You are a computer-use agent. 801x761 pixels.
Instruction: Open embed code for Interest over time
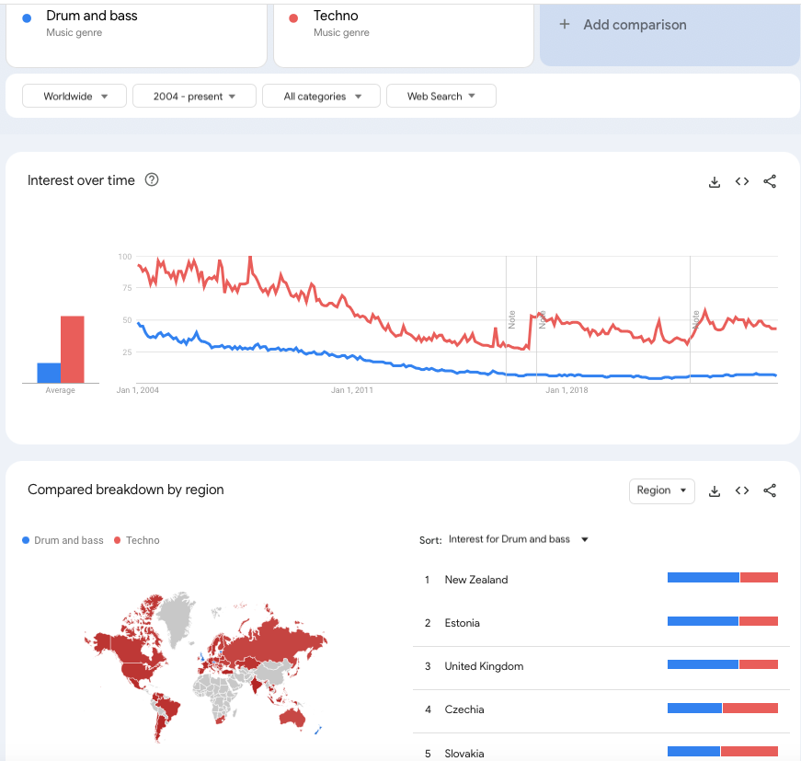tap(742, 182)
